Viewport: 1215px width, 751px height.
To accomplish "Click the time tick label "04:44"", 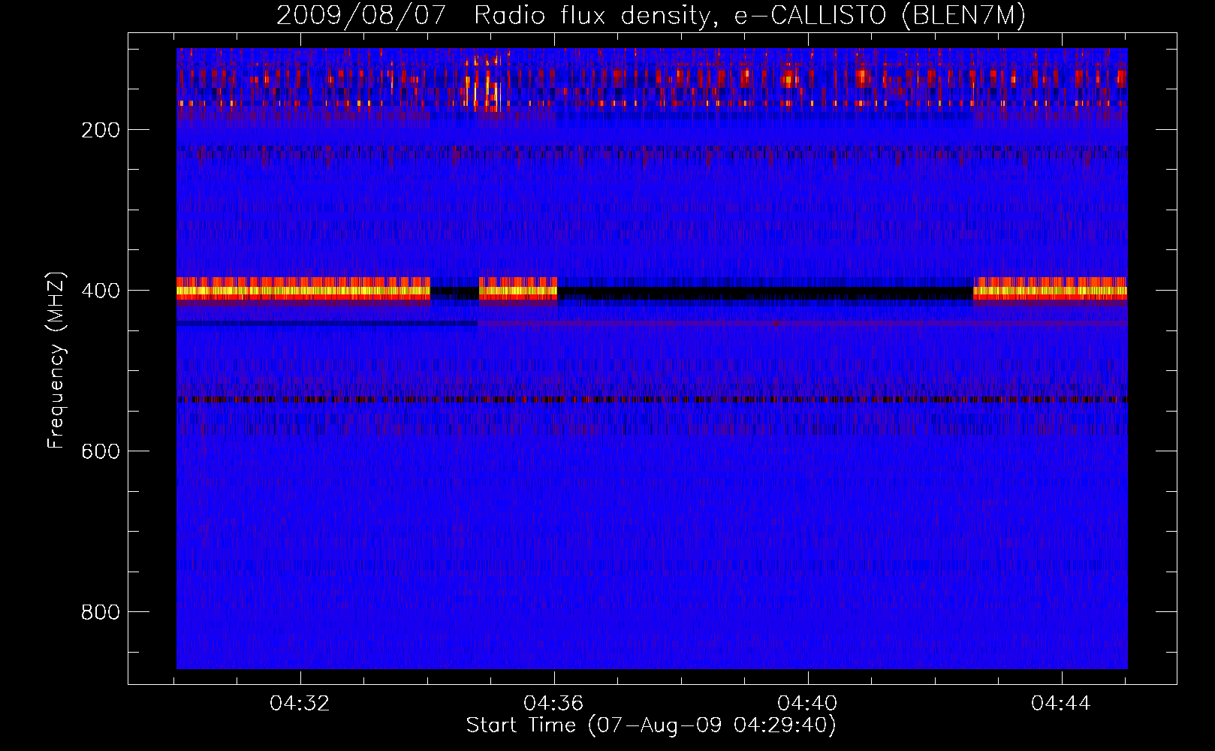I will click(x=1061, y=704).
